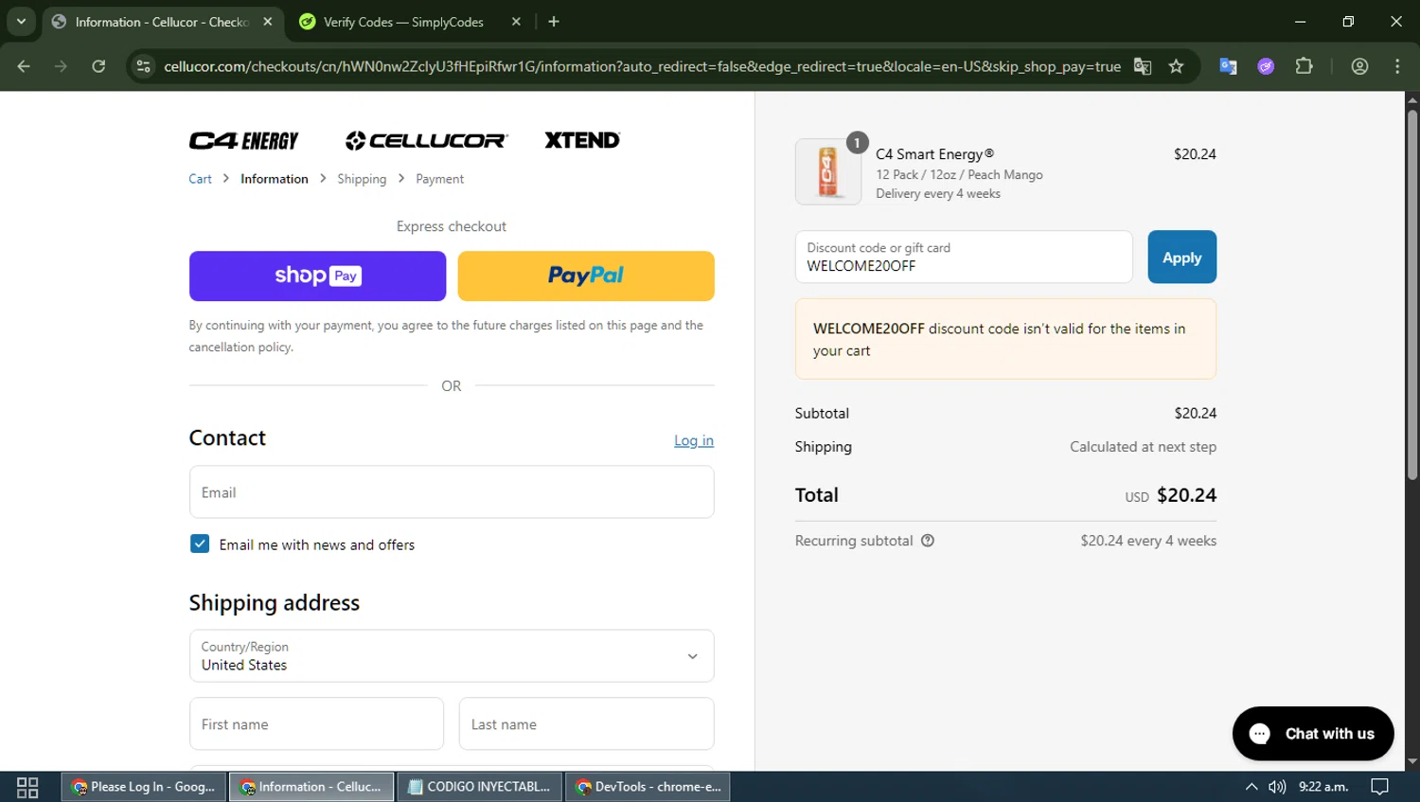The height and width of the screenshot is (802, 1420).
Task: Focus the Email input field
Action: [x=452, y=492]
